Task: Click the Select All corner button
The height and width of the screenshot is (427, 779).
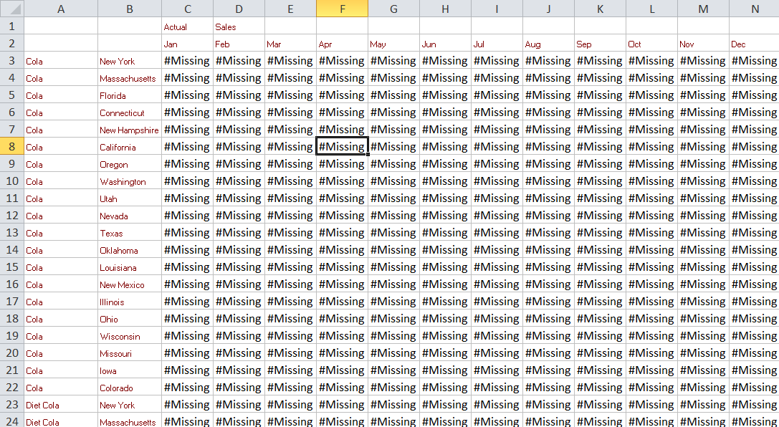Action: (x=12, y=9)
